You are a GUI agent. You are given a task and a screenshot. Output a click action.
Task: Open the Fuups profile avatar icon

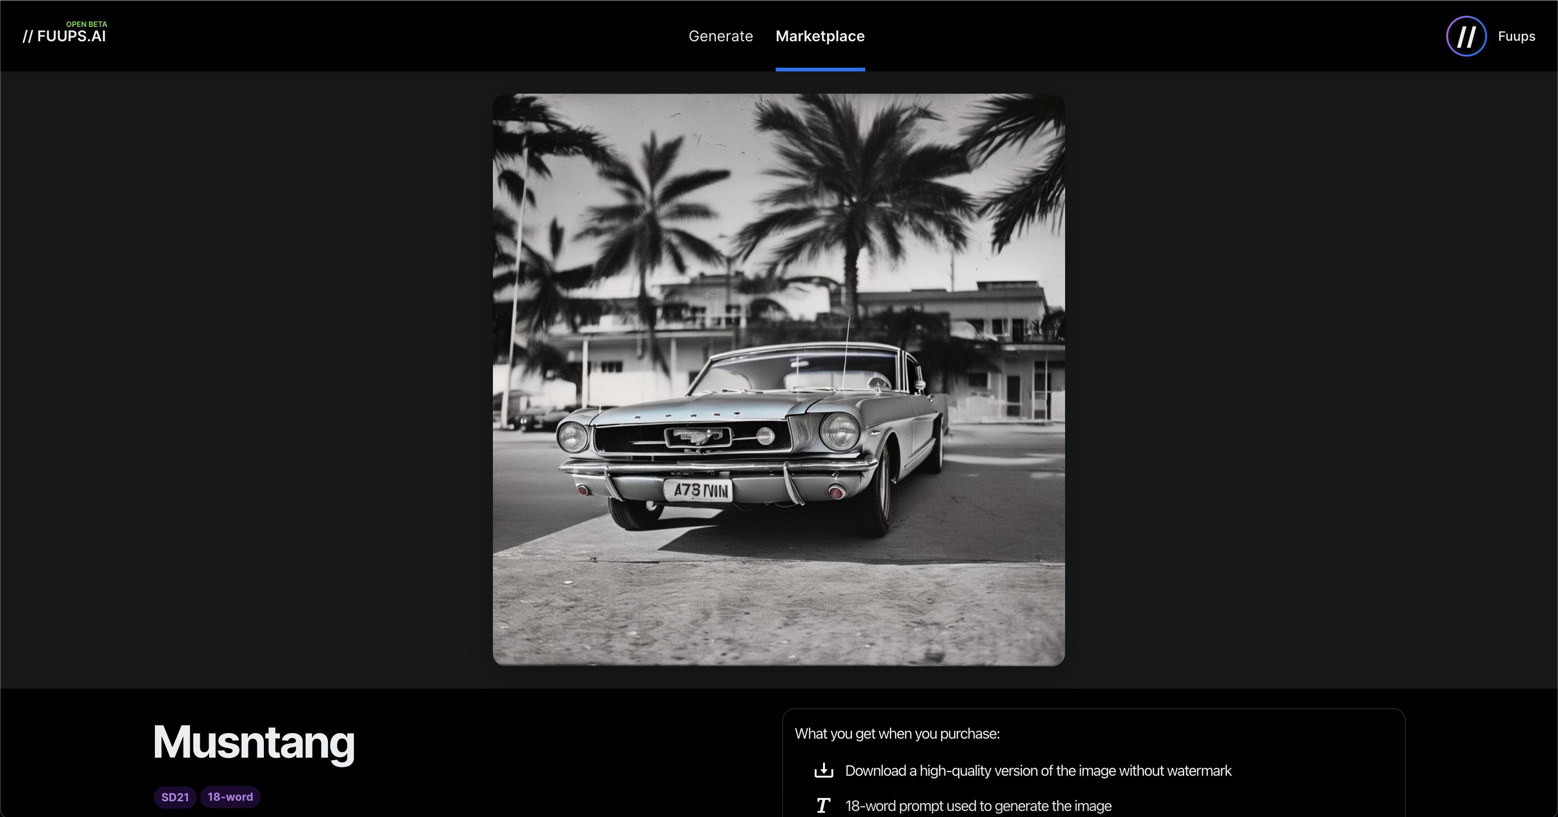point(1465,36)
